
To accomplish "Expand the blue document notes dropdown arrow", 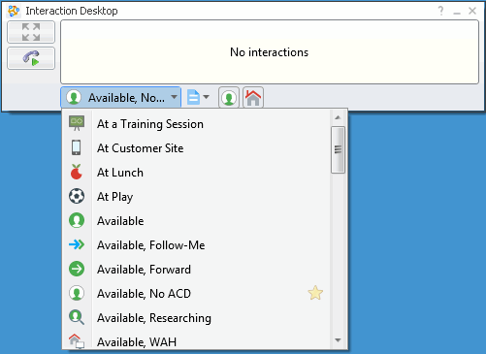I will (x=207, y=97).
